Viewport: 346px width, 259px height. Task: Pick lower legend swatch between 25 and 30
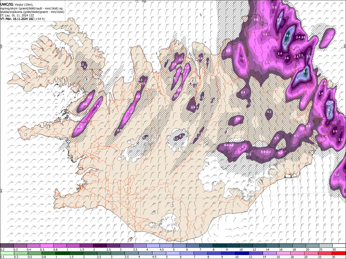click(x=325, y=253)
